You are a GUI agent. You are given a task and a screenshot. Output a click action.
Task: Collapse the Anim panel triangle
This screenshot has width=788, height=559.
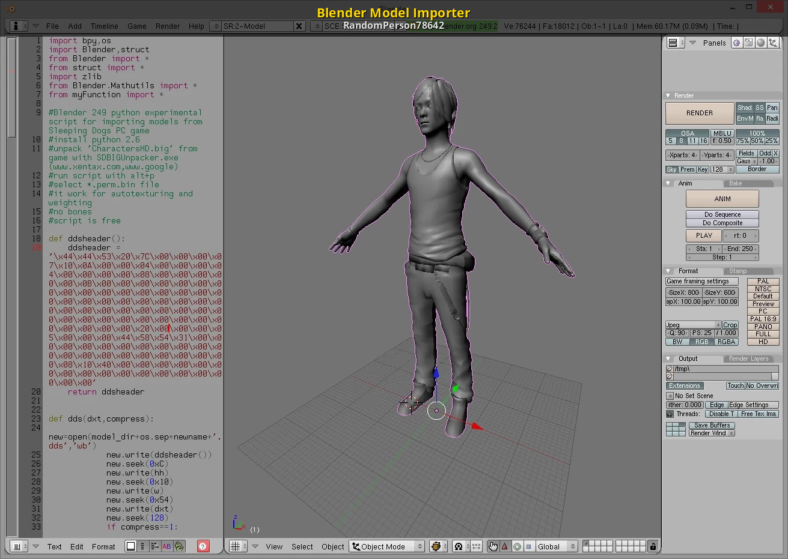(668, 183)
